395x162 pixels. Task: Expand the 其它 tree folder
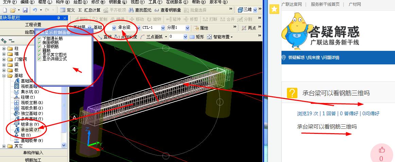click(4, 146)
